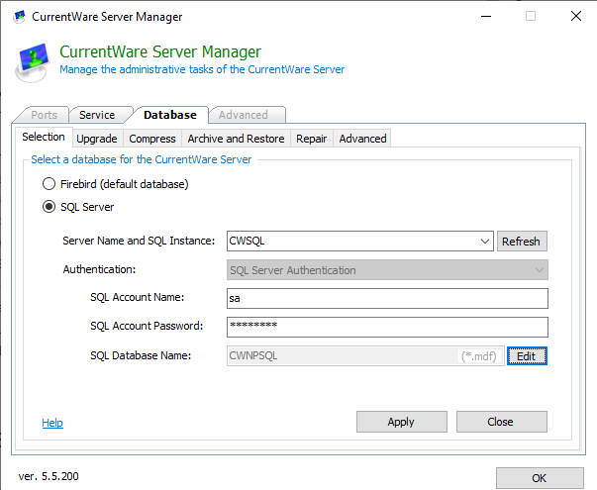
Task: Minimize the Server Manager window
Action: click(x=486, y=17)
